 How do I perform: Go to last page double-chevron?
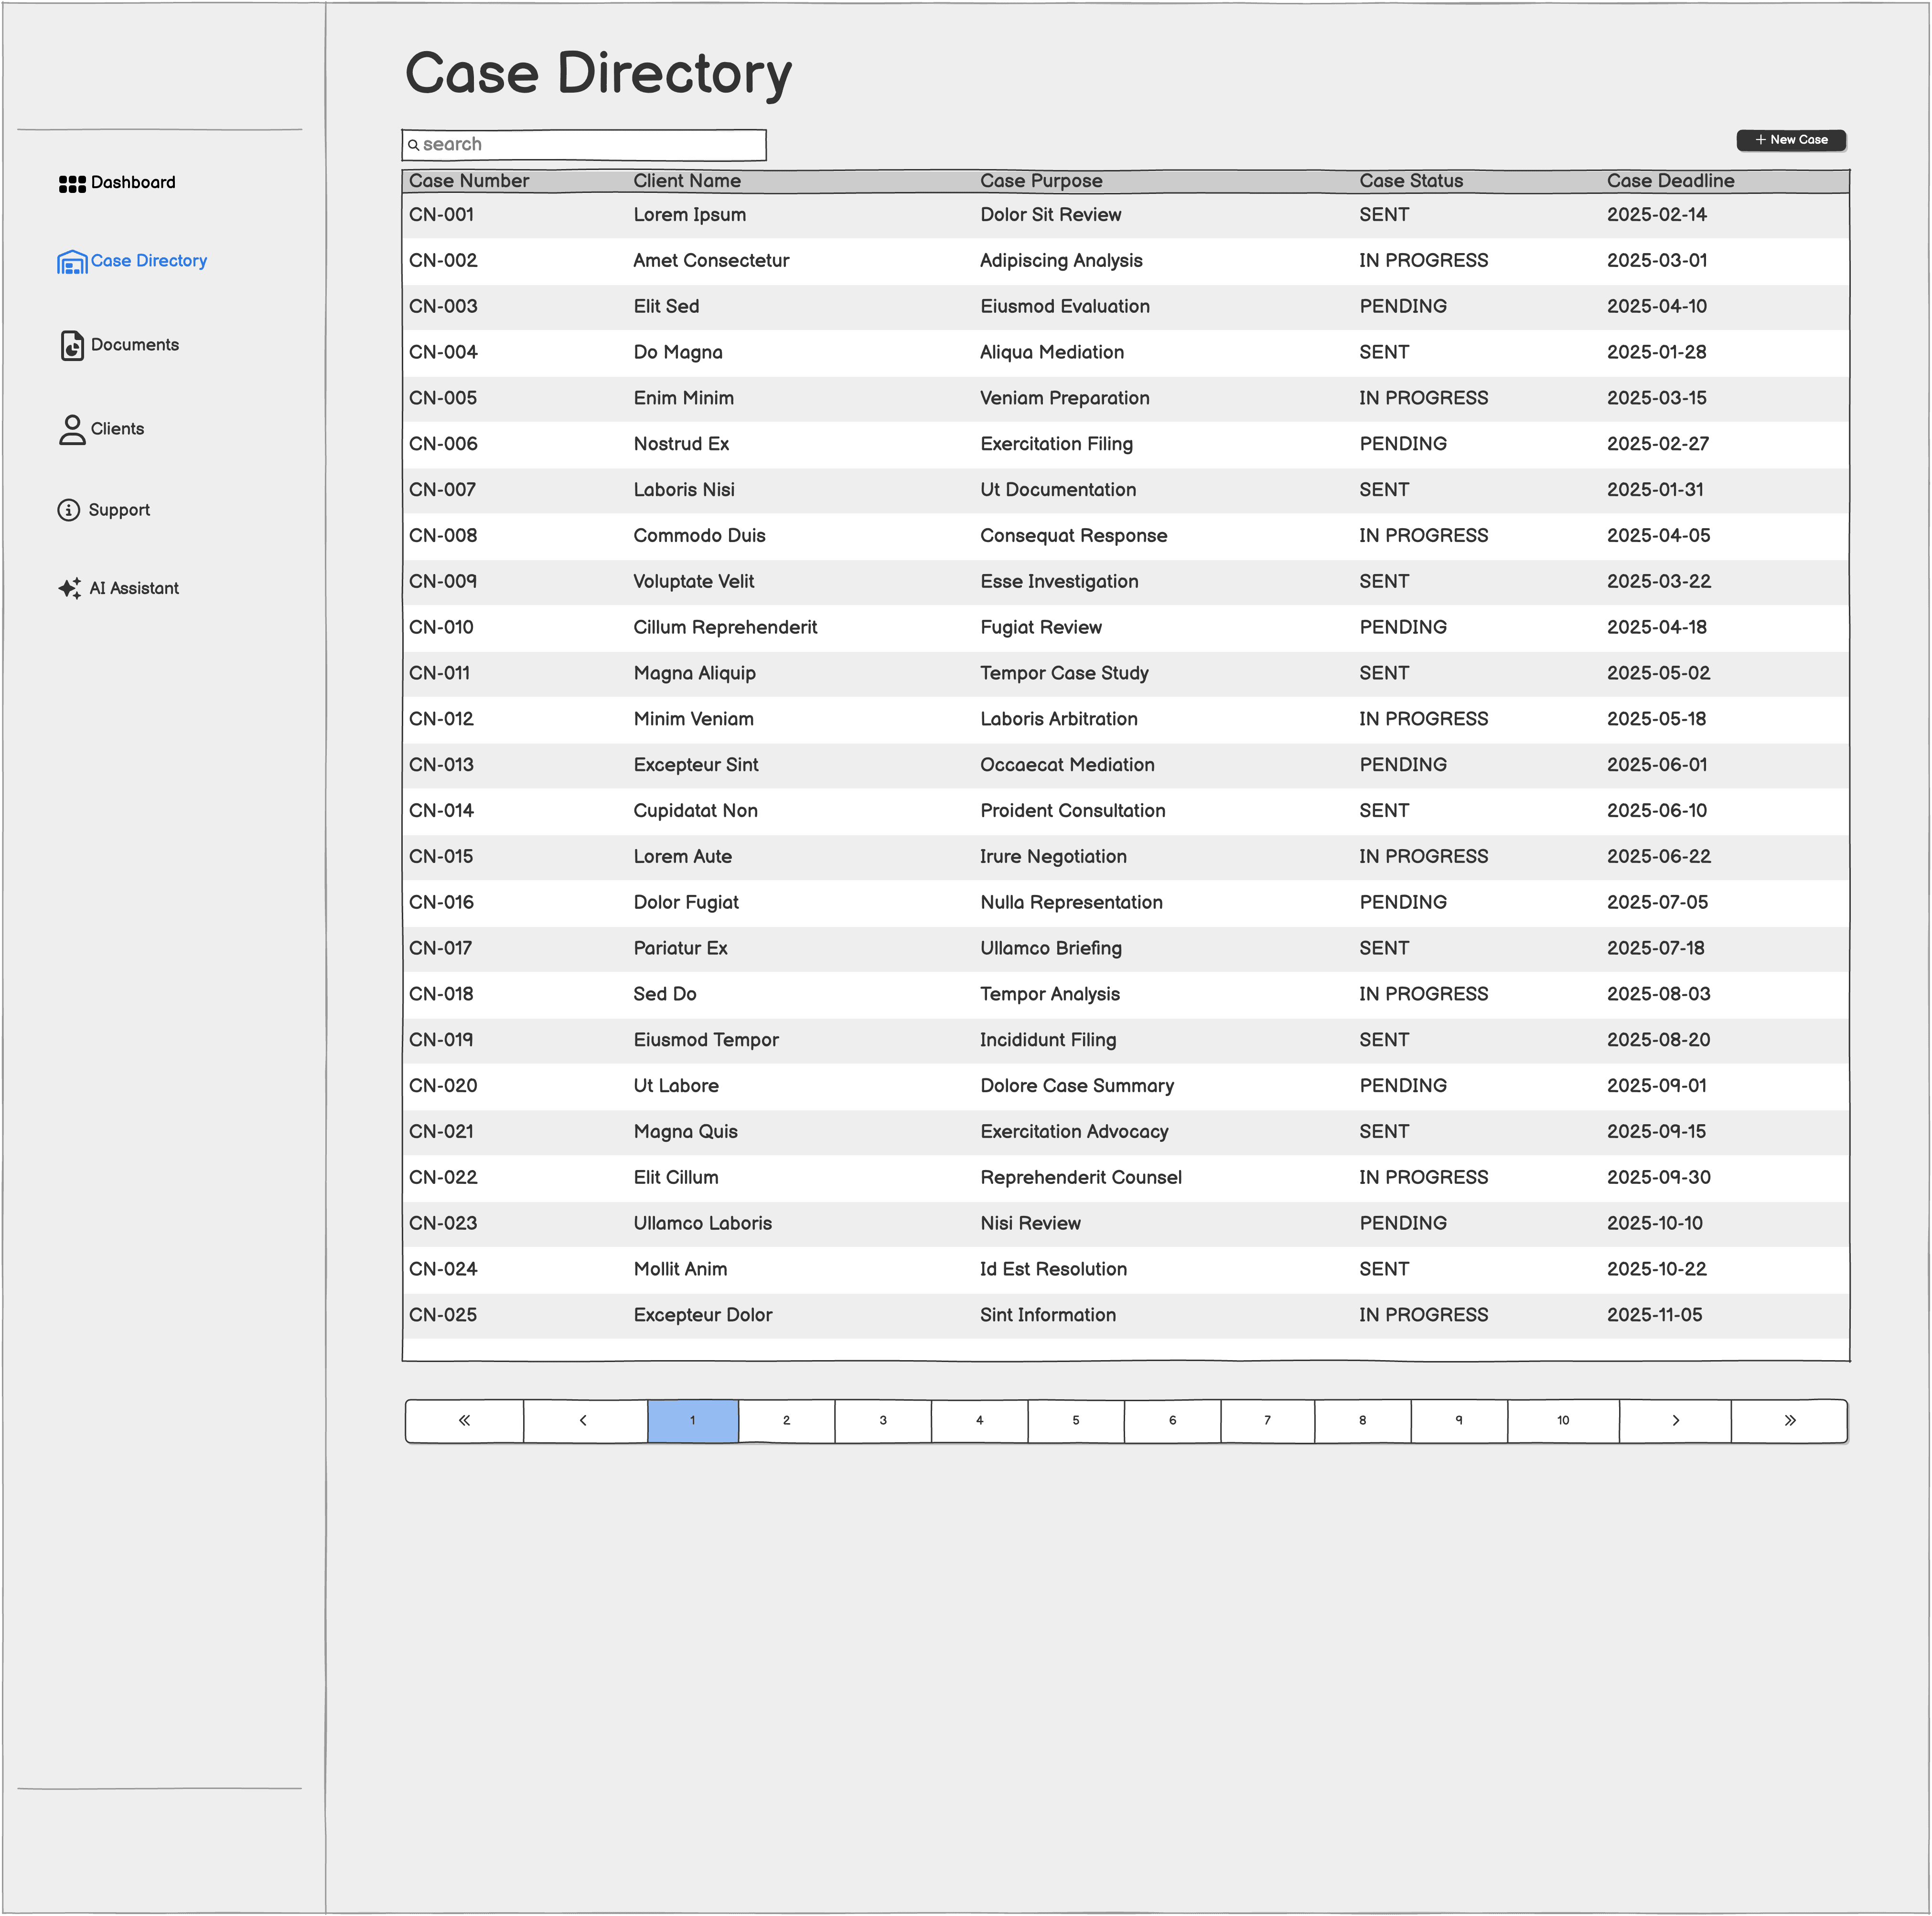tap(1789, 1420)
